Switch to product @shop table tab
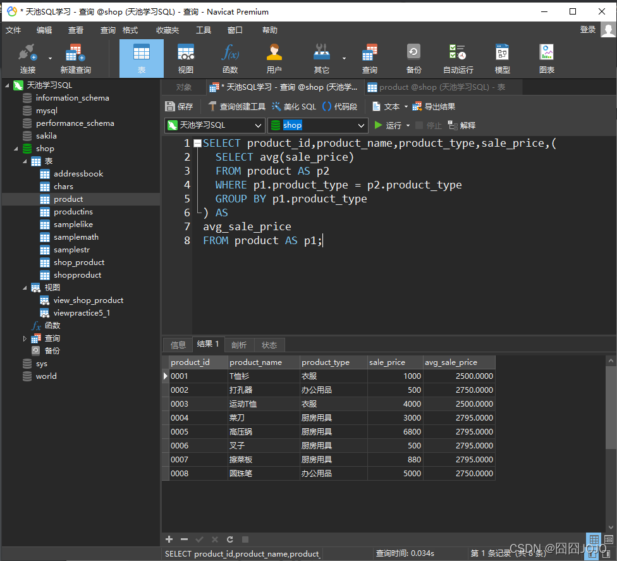Viewport: 617px width, 561px height. click(x=443, y=87)
